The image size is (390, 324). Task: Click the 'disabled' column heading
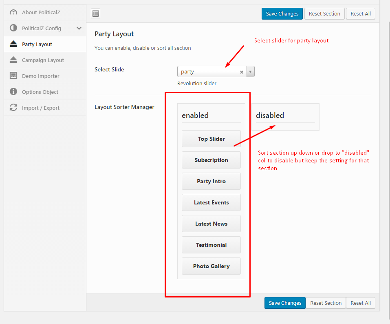(270, 115)
